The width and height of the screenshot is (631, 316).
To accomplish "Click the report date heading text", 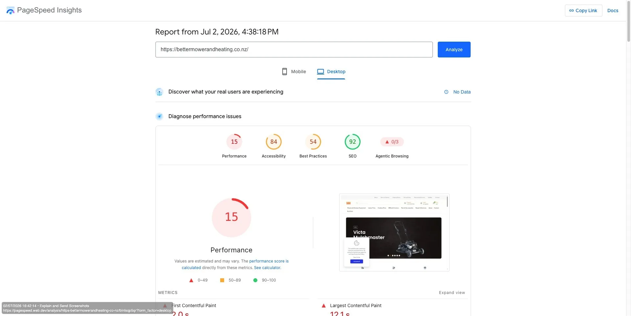I will click(x=217, y=32).
